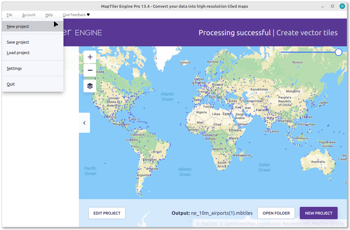Open the OpenStreetMap contributors link
The width and height of the screenshot is (350, 230).
tap(250, 223)
